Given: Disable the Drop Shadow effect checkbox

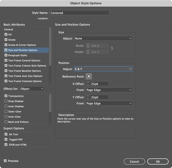Looking at the screenshot, I should click(6, 101).
